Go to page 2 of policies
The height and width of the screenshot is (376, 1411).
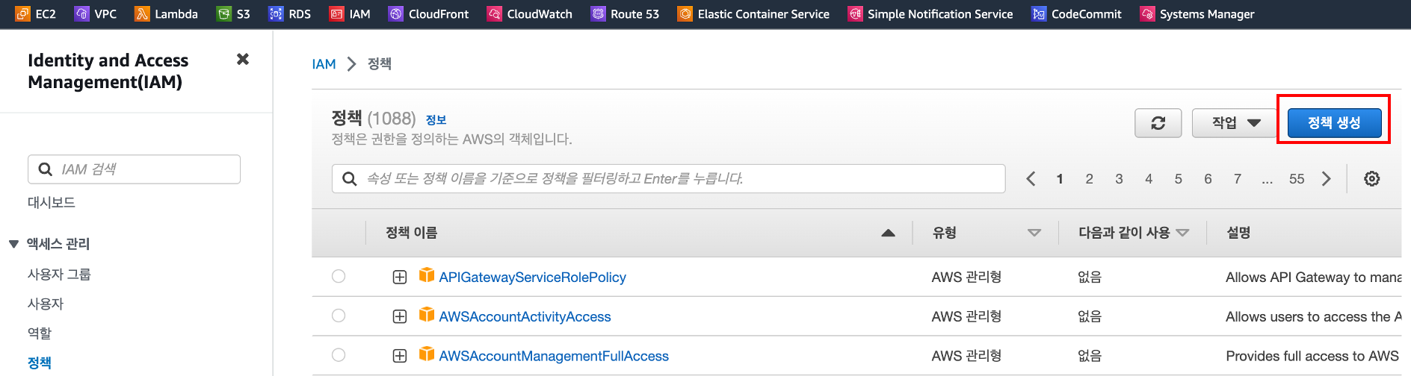(1090, 179)
